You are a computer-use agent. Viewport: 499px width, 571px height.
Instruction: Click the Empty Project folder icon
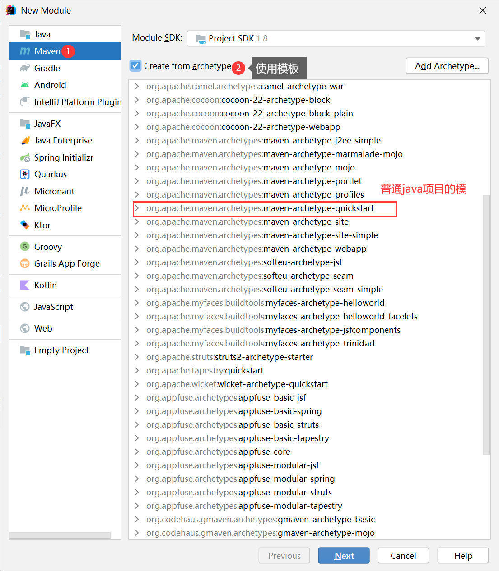25,350
